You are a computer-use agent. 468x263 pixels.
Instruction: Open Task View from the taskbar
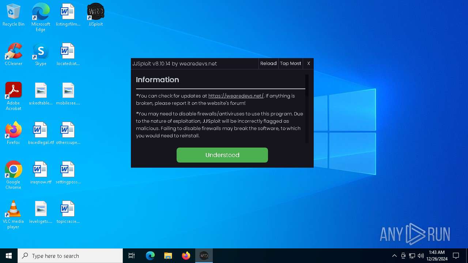[x=132, y=256]
